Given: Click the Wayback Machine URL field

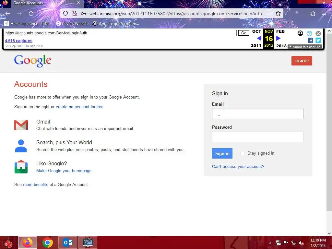Looking at the screenshot, I should [121, 33].
